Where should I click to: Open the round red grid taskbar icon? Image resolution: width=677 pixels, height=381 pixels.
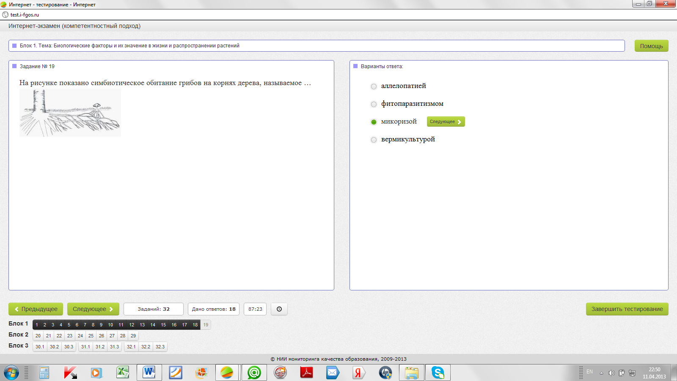[x=280, y=373]
